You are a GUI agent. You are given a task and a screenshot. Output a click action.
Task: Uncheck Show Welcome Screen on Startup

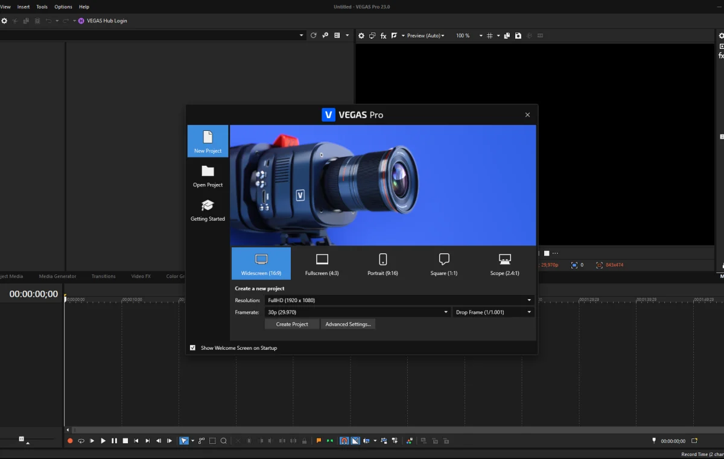tap(192, 348)
